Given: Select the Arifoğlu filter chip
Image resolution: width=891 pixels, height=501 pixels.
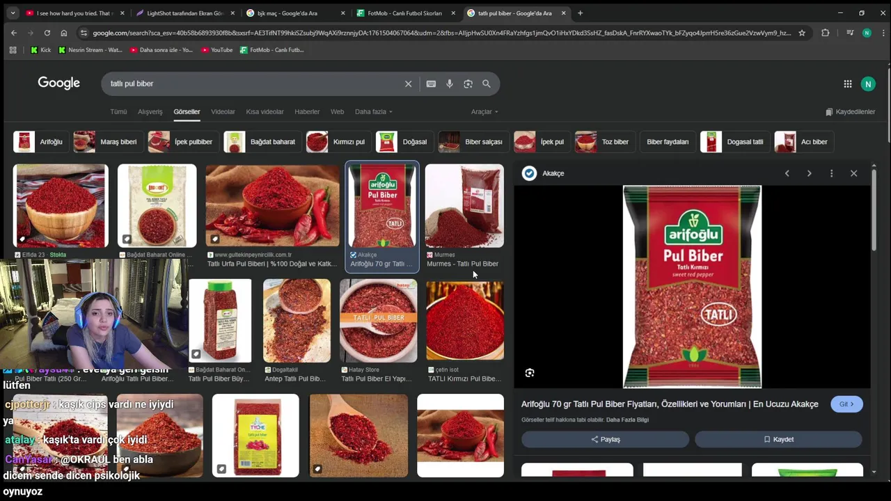Looking at the screenshot, I should (40, 142).
